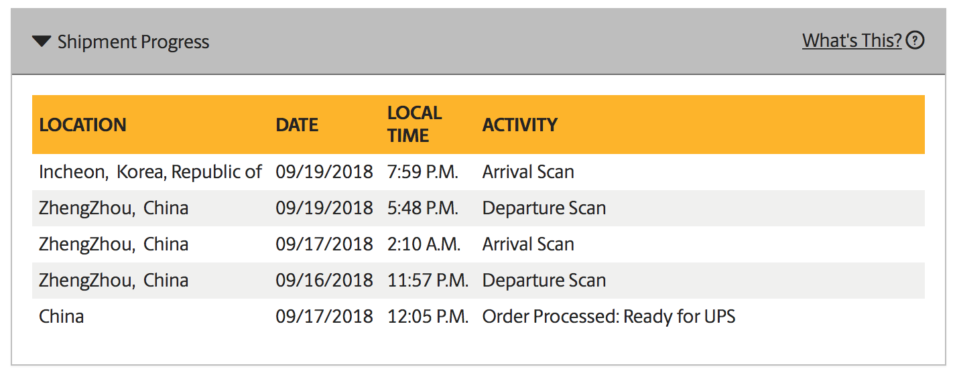Image resolution: width=953 pixels, height=379 pixels.
Task: Click the 7:59 P.M. time cell
Action: point(422,172)
